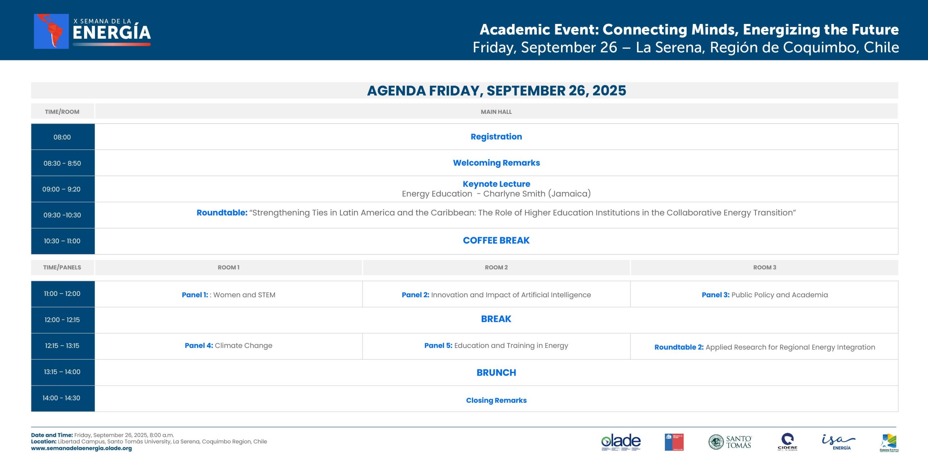
Task: Click the 11:00 – 12:00 time cell
Action: point(63,294)
